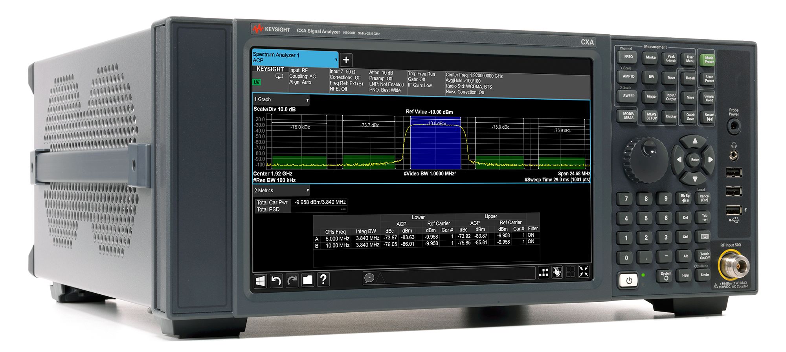Tap the Scale/Div 10.0 dB setting
This screenshot has width=786, height=352.
click(x=274, y=109)
